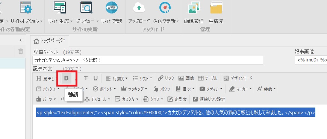
Task: Expand the クイック更新 dropdown arrow
Action: tap(178, 21)
